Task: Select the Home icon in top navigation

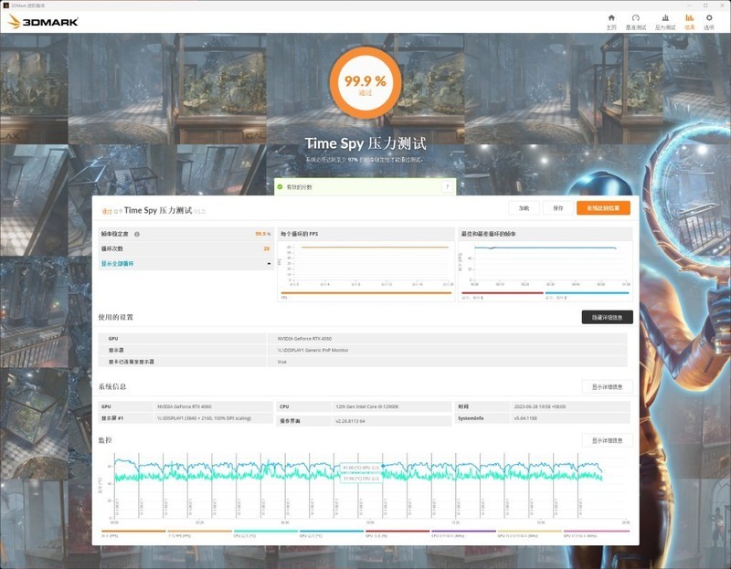Action: click(x=611, y=17)
